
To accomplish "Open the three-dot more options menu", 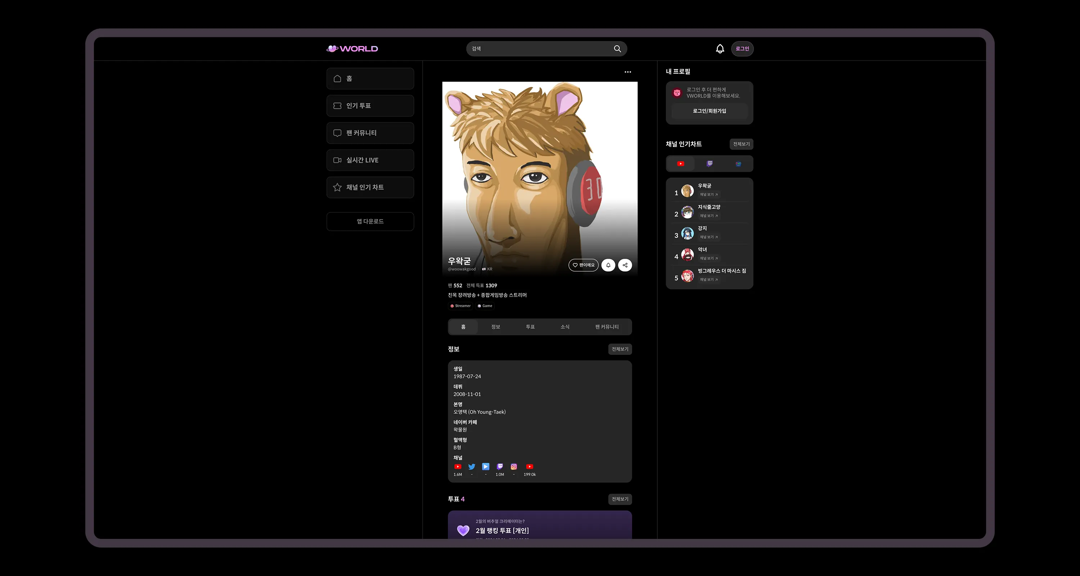I will (627, 72).
